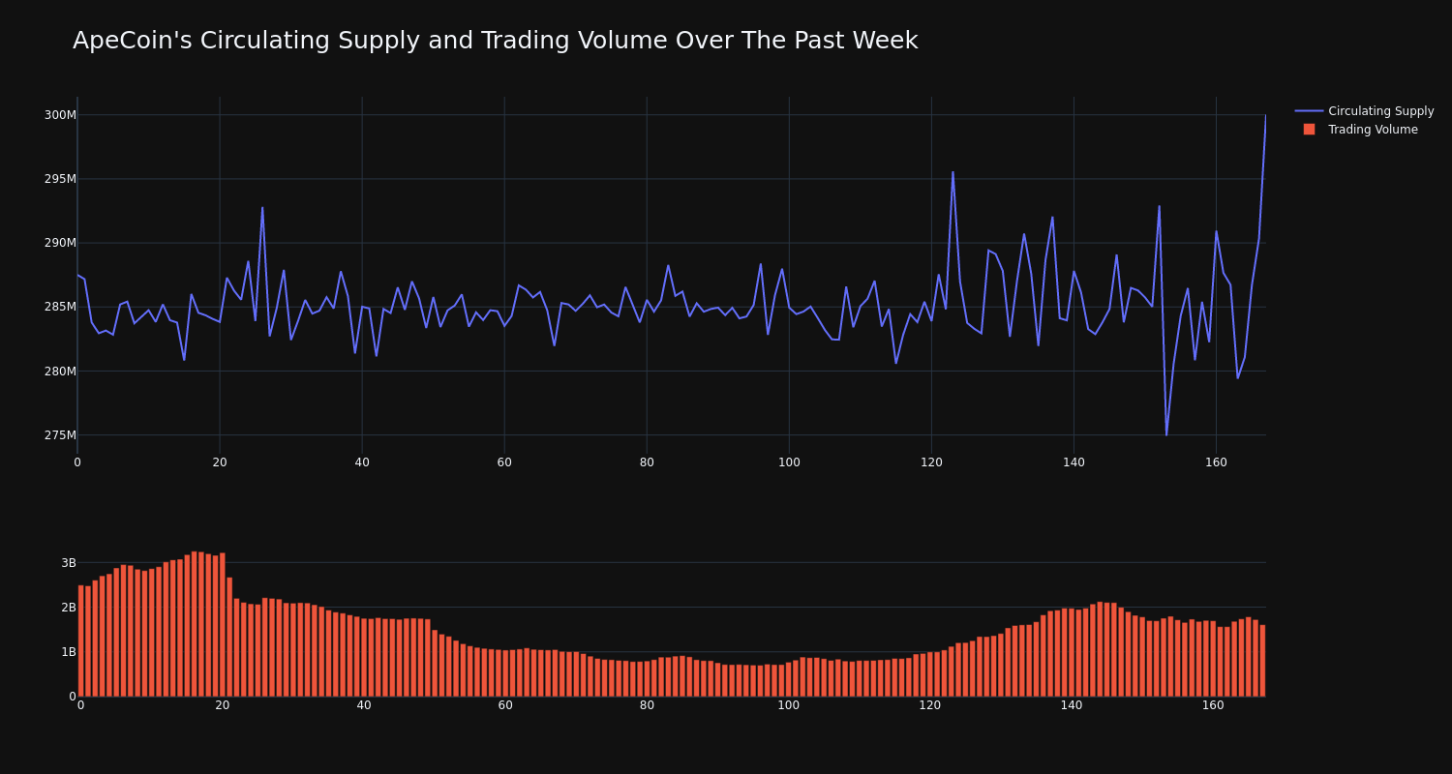Click the Trading Volume red square swatch
Image resolution: width=1452 pixels, height=774 pixels.
[x=1309, y=130]
